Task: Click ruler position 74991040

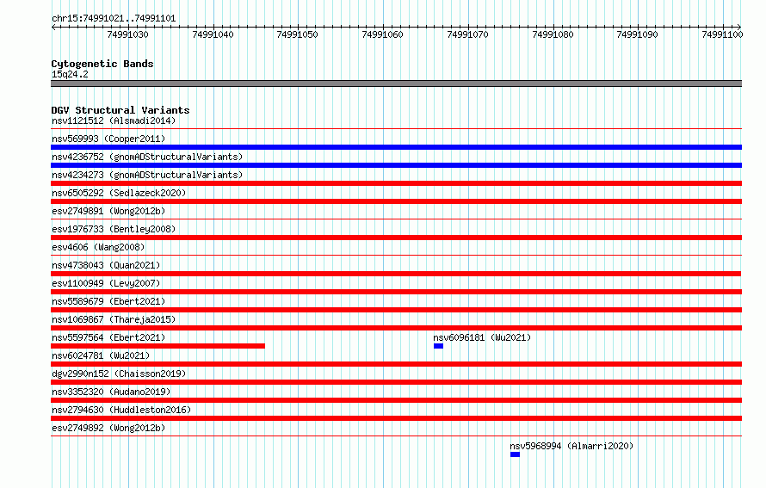Action: point(213,34)
